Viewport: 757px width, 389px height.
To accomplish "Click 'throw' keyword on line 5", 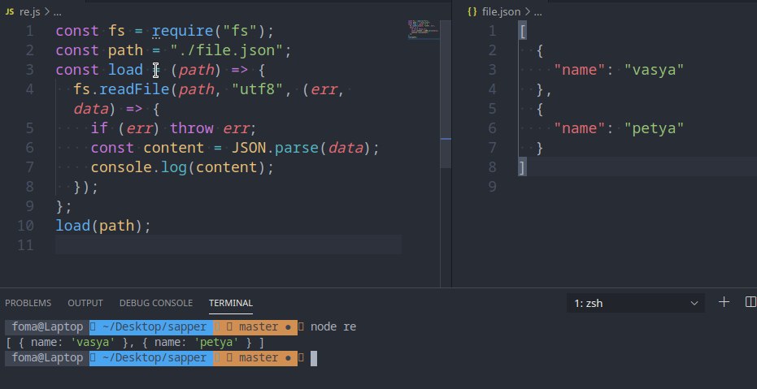I will click(192, 128).
